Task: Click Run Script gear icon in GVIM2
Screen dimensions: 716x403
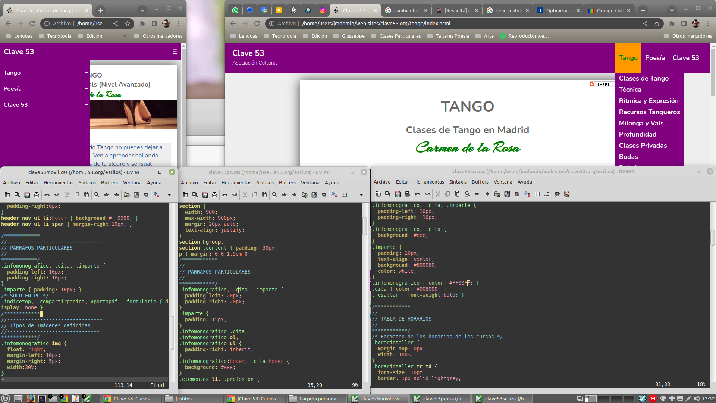Action: pyautogui.click(x=517, y=194)
